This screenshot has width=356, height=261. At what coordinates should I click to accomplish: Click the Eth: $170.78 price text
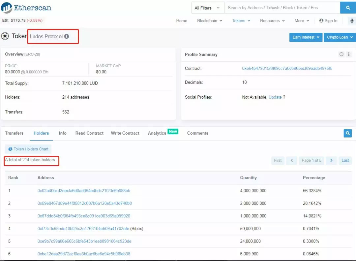click(14, 20)
